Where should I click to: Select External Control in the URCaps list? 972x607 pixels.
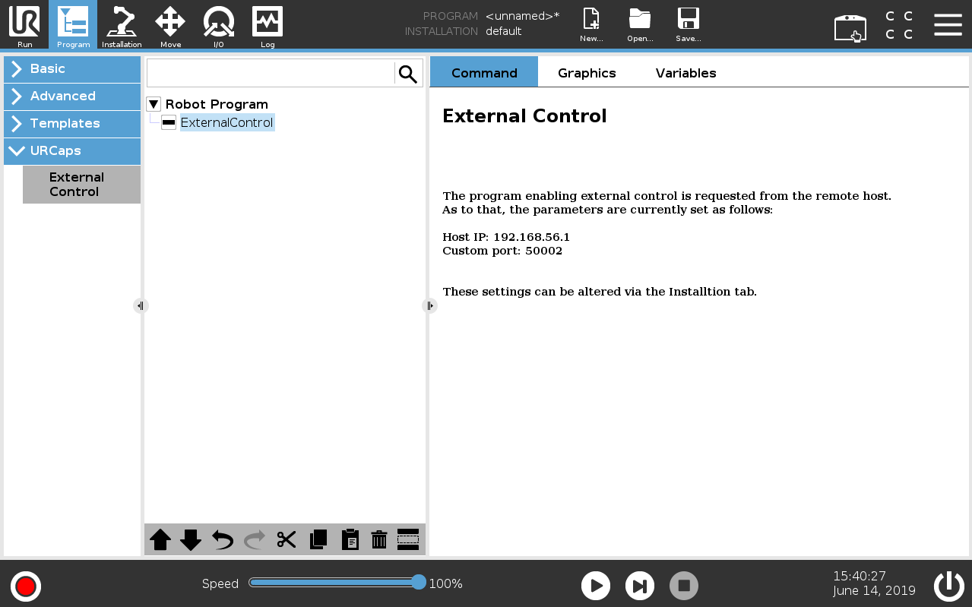point(81,184)
